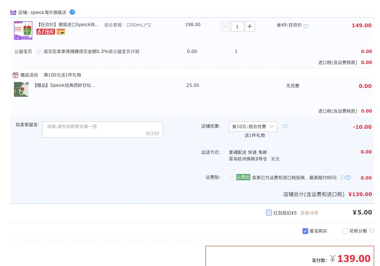Click the red 149.00 subtotal price

tap(362, 25)
